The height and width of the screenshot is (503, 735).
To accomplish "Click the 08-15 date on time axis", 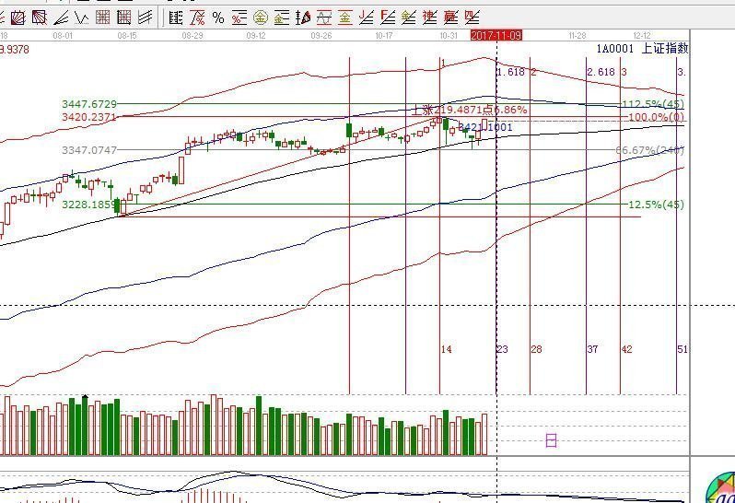I will pos(127,36).
